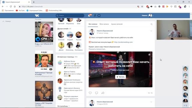This screenshot has height=108, width=192.
Task: Open the Друзья онлайн section header
Action: [63, 29]
